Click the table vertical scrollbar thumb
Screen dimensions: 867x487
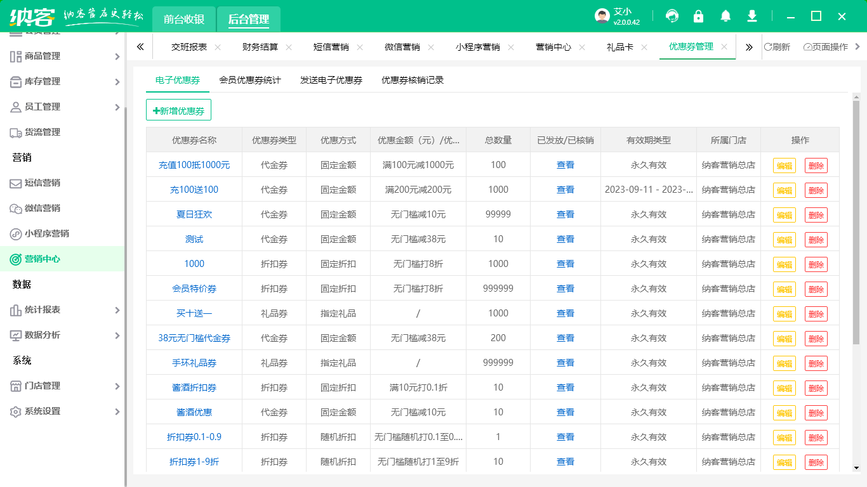click(856, 222)
